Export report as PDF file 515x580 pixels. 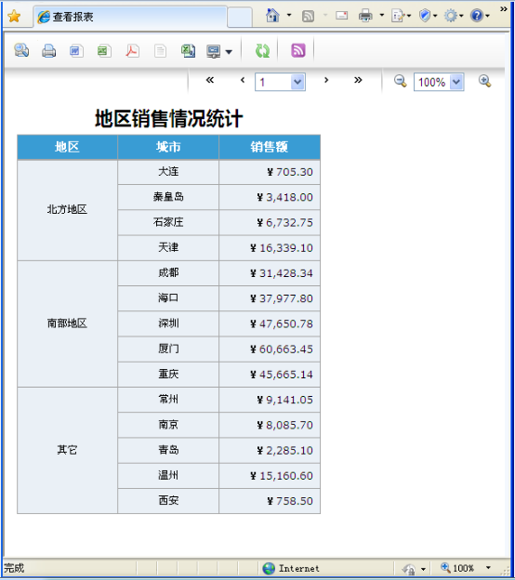(132, 51)
